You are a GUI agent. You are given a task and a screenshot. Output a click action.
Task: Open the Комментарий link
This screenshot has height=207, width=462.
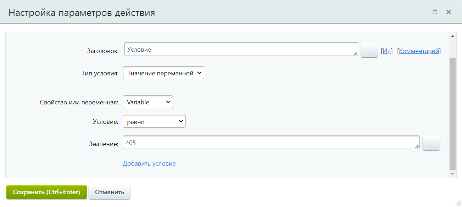(419, 51)
